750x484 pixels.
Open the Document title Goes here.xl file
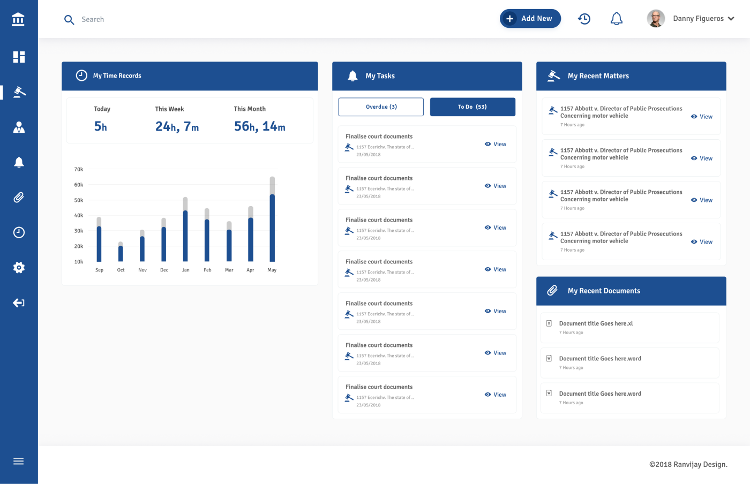tap(596, 323)
